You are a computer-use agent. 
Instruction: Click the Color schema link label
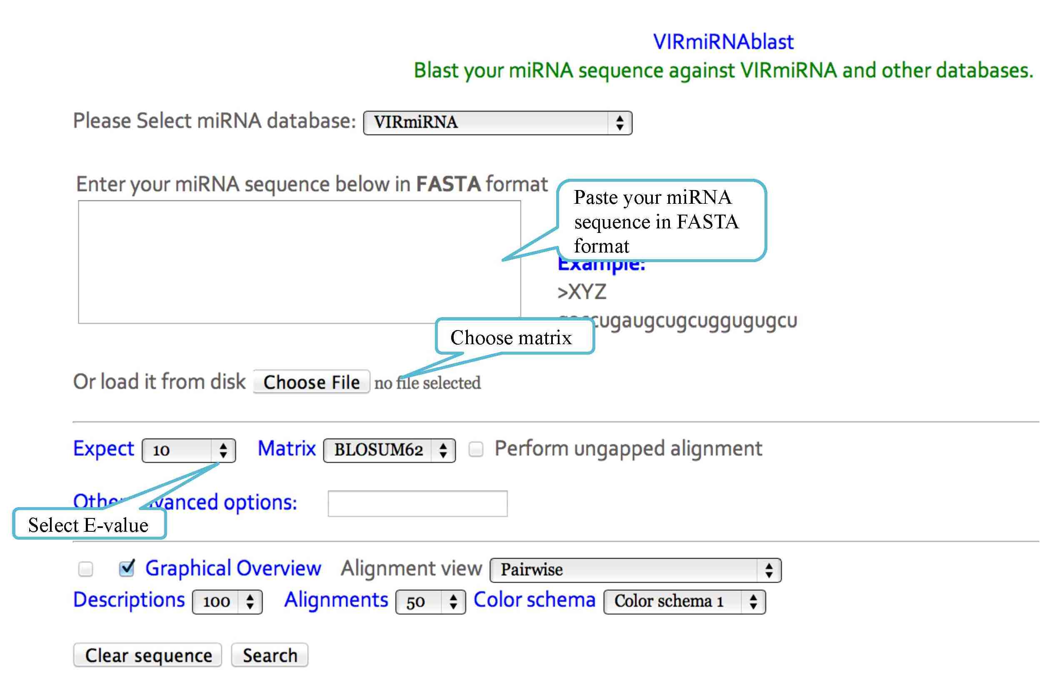[x=534, y=600]
